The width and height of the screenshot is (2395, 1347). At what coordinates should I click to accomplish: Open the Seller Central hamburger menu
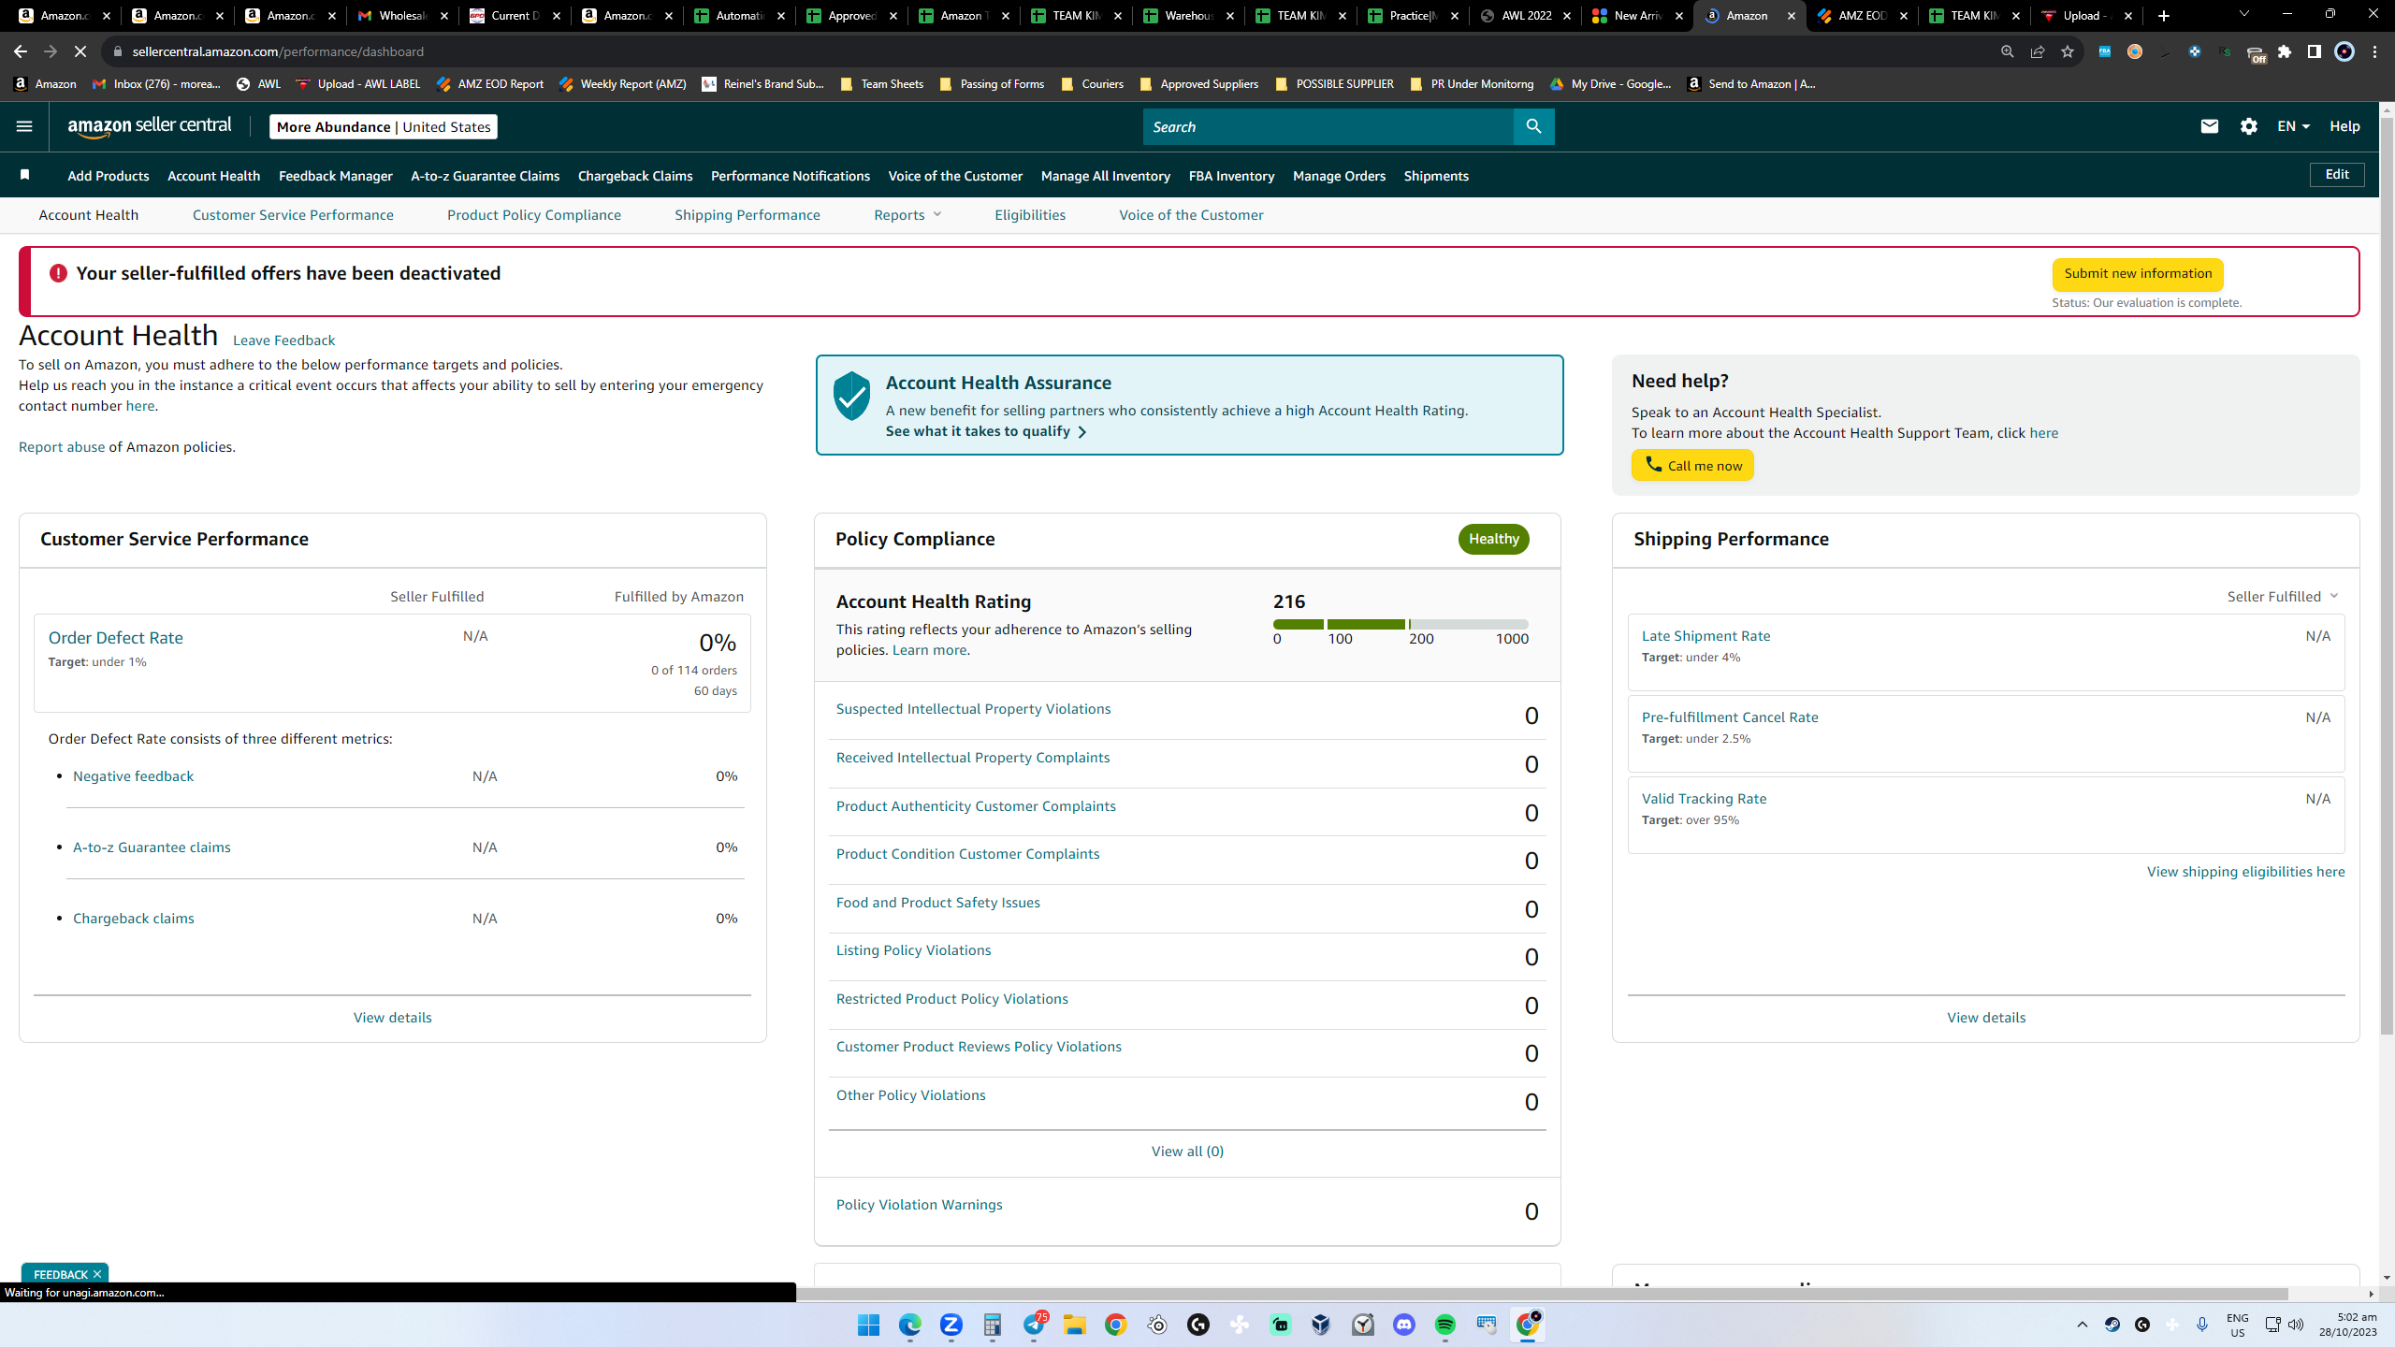click(24, 126)
